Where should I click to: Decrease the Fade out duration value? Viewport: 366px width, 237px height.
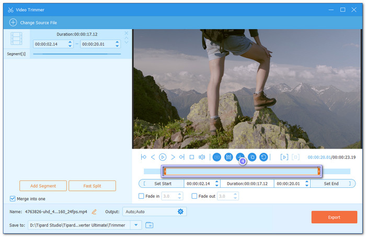pos(235,198)
